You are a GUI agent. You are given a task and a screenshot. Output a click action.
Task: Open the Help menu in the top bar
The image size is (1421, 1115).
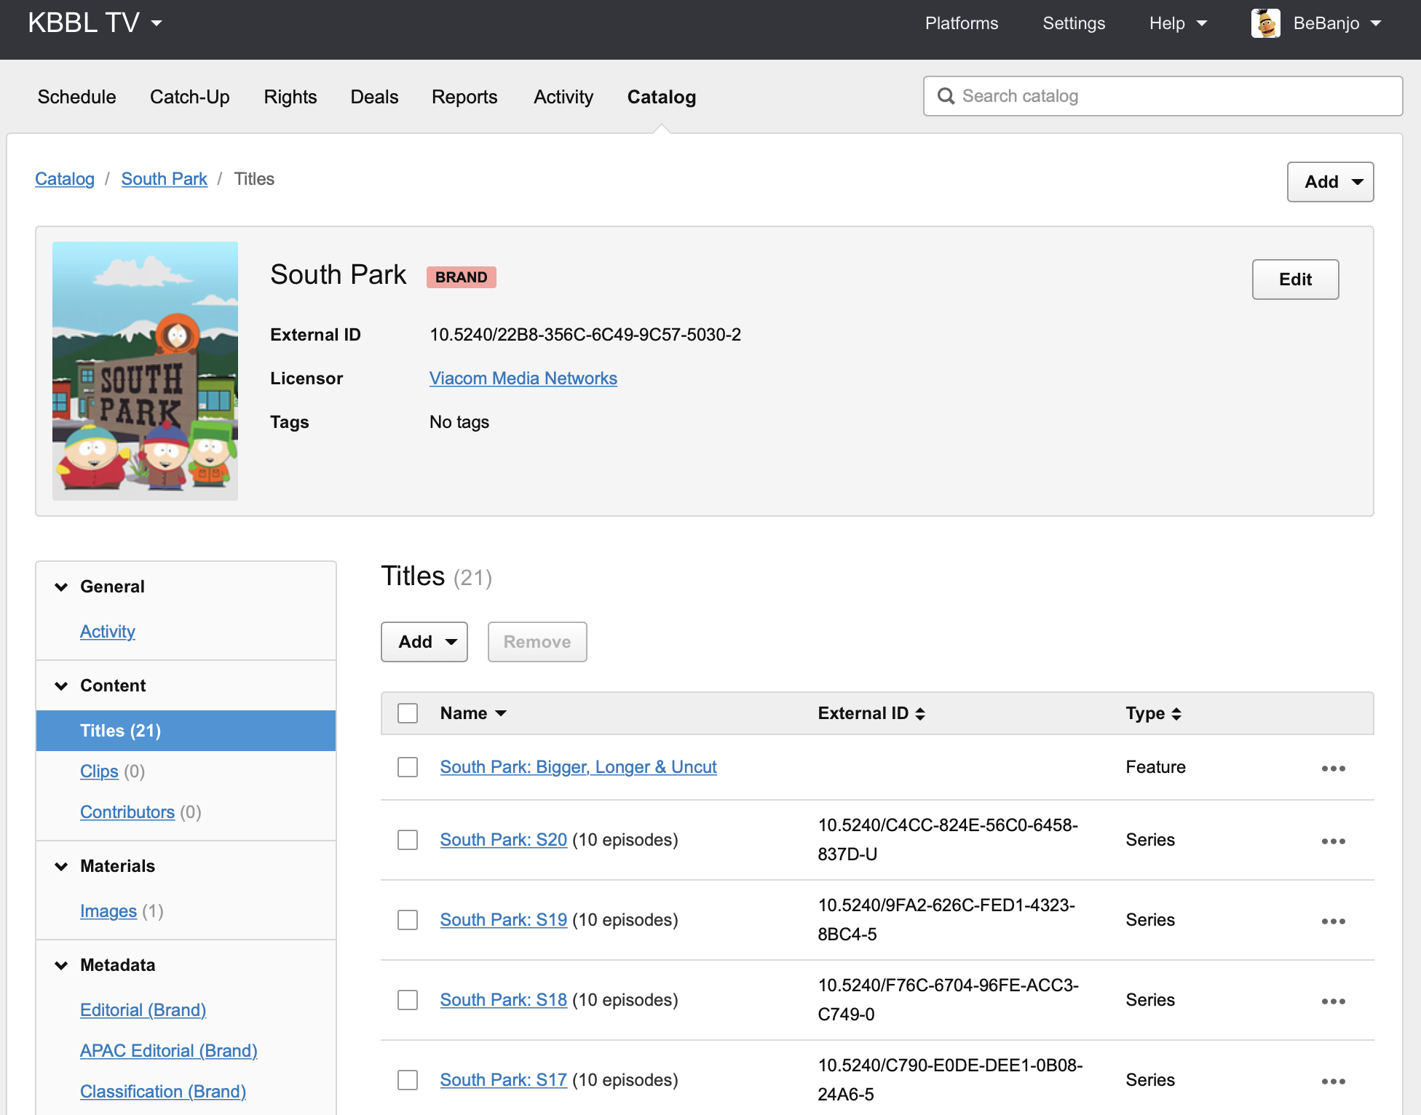point(1177,23)
